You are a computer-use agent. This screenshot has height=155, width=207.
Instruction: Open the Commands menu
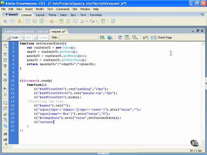click(62, 9)
